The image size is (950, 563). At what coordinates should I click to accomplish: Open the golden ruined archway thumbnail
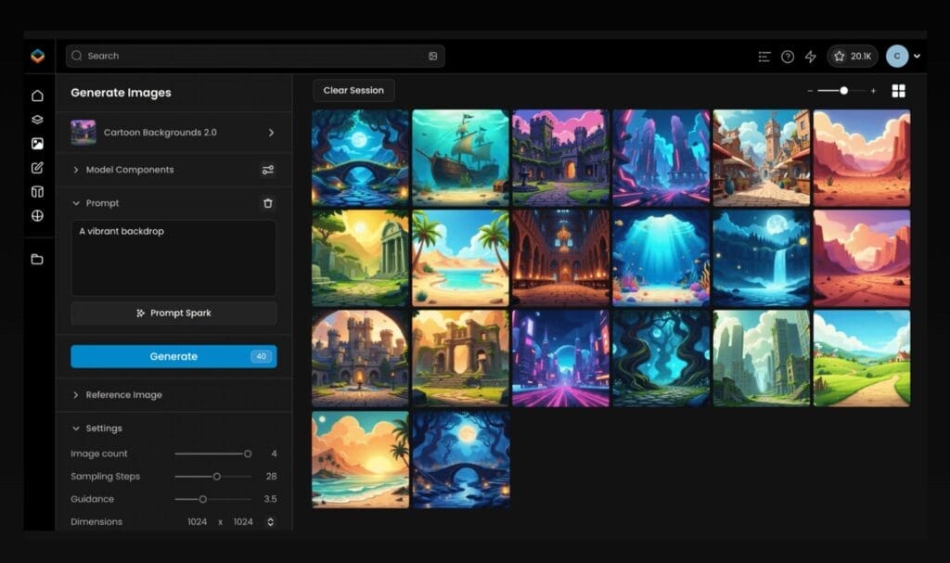click(460, 359)
